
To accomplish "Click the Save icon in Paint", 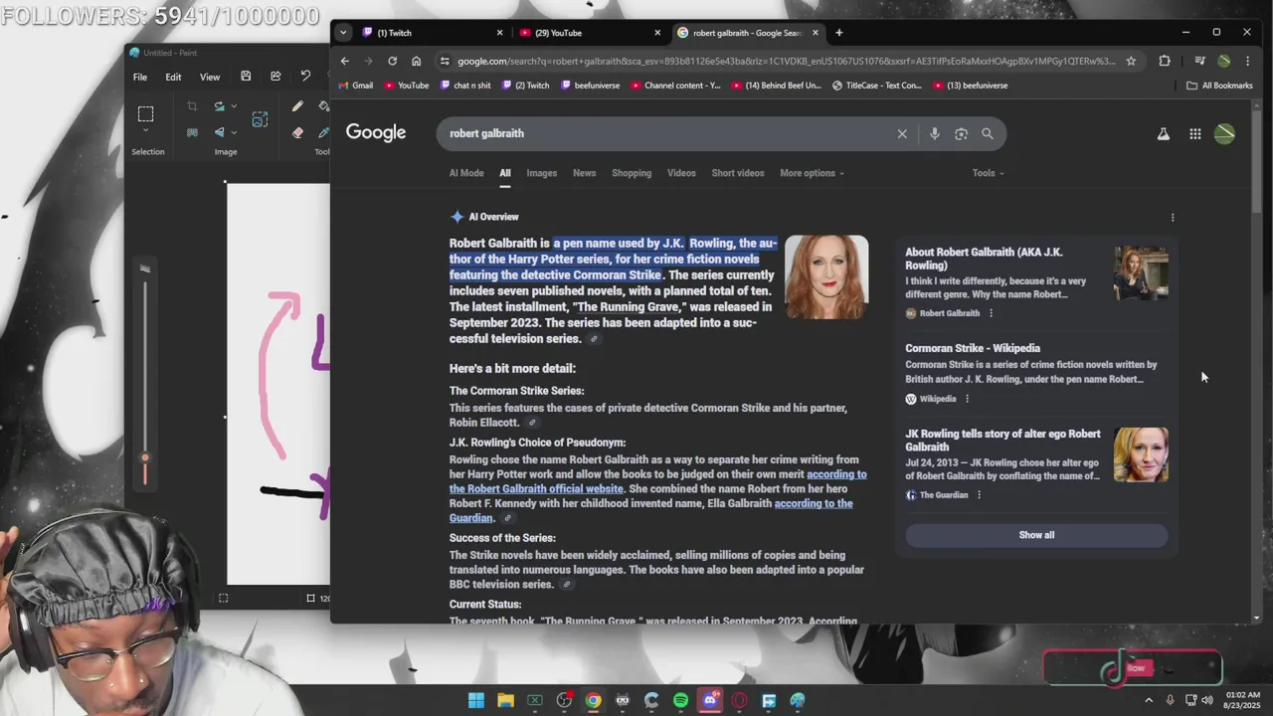I will click(246, 77).
